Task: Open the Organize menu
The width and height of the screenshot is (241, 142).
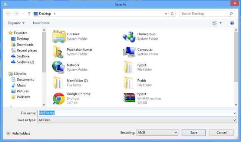Action: click(16, 23)
